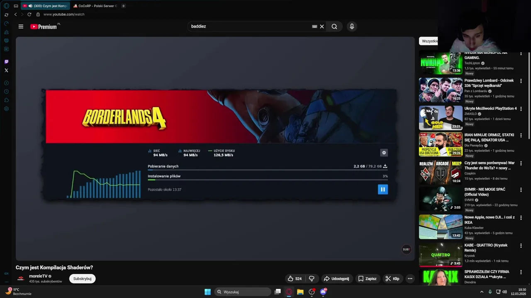Open the moreleTV channel link

coord(38,276)
